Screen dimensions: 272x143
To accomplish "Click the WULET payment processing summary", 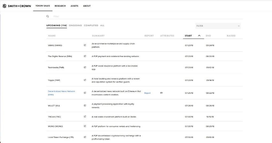I will (113, 106).
